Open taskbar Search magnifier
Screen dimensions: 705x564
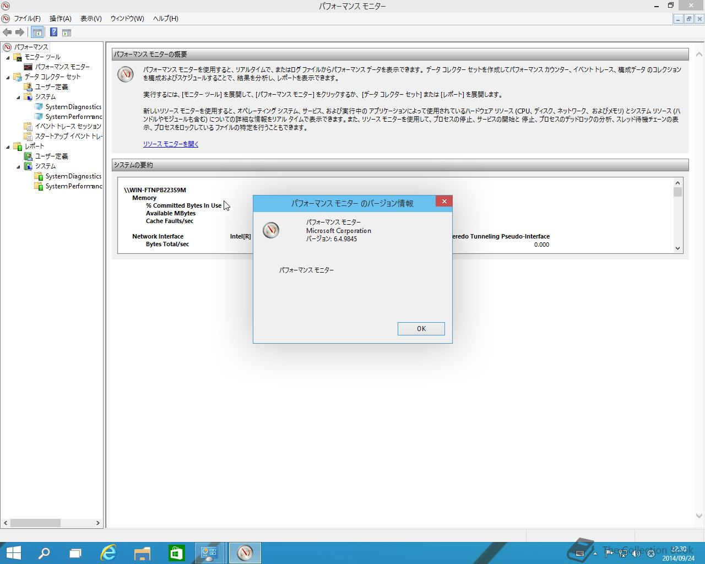pos(44,553)
